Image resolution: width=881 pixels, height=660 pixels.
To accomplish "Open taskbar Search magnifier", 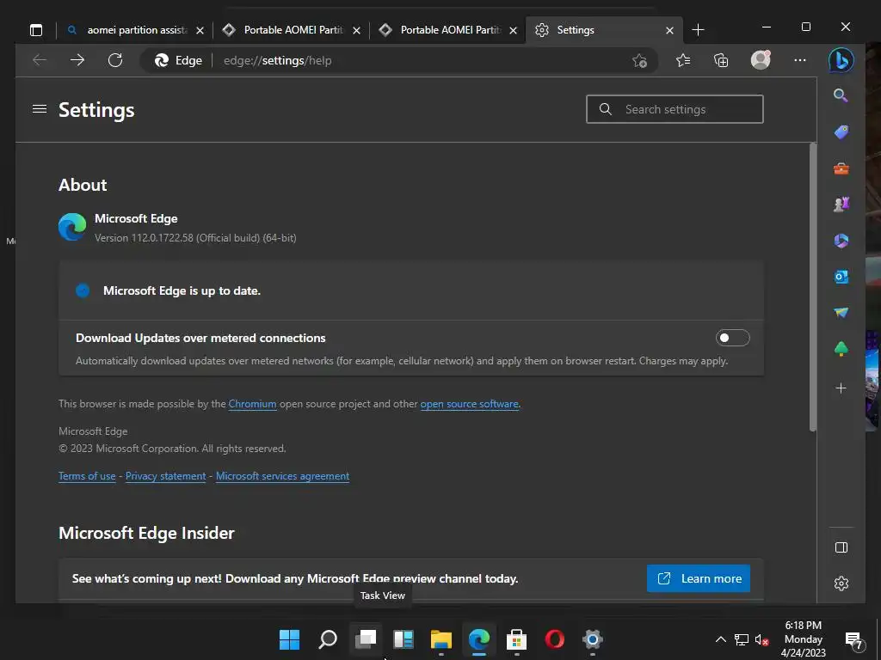I will (x=328, y=639).
